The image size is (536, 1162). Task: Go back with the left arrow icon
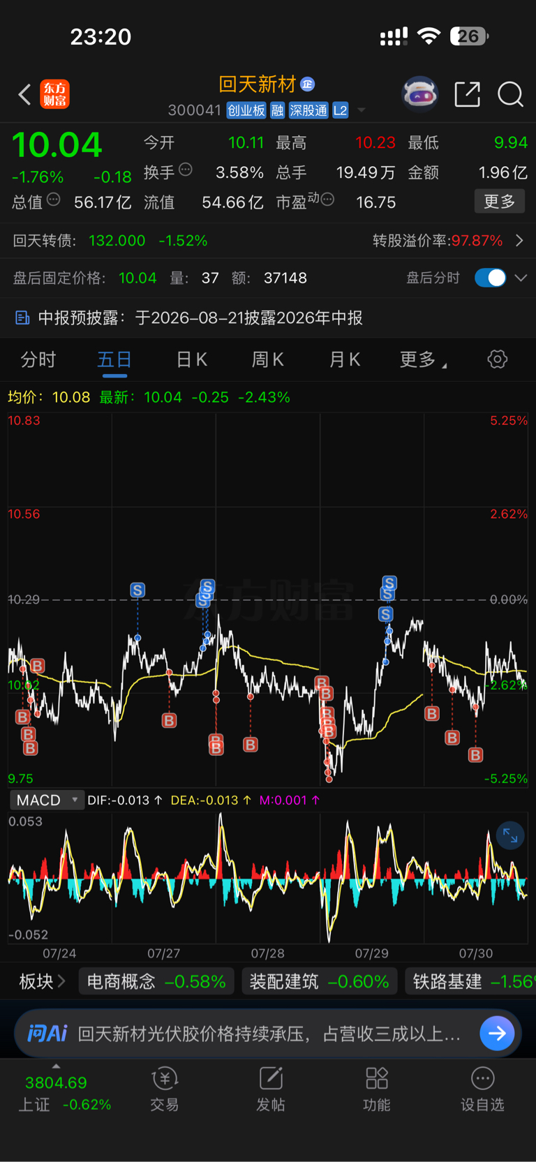tap(24, 94)
